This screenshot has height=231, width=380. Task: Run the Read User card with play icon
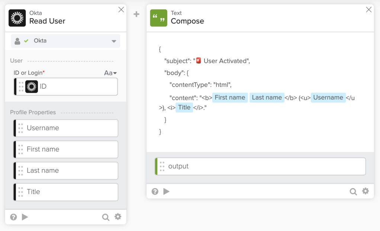click(x=25, y=217)
